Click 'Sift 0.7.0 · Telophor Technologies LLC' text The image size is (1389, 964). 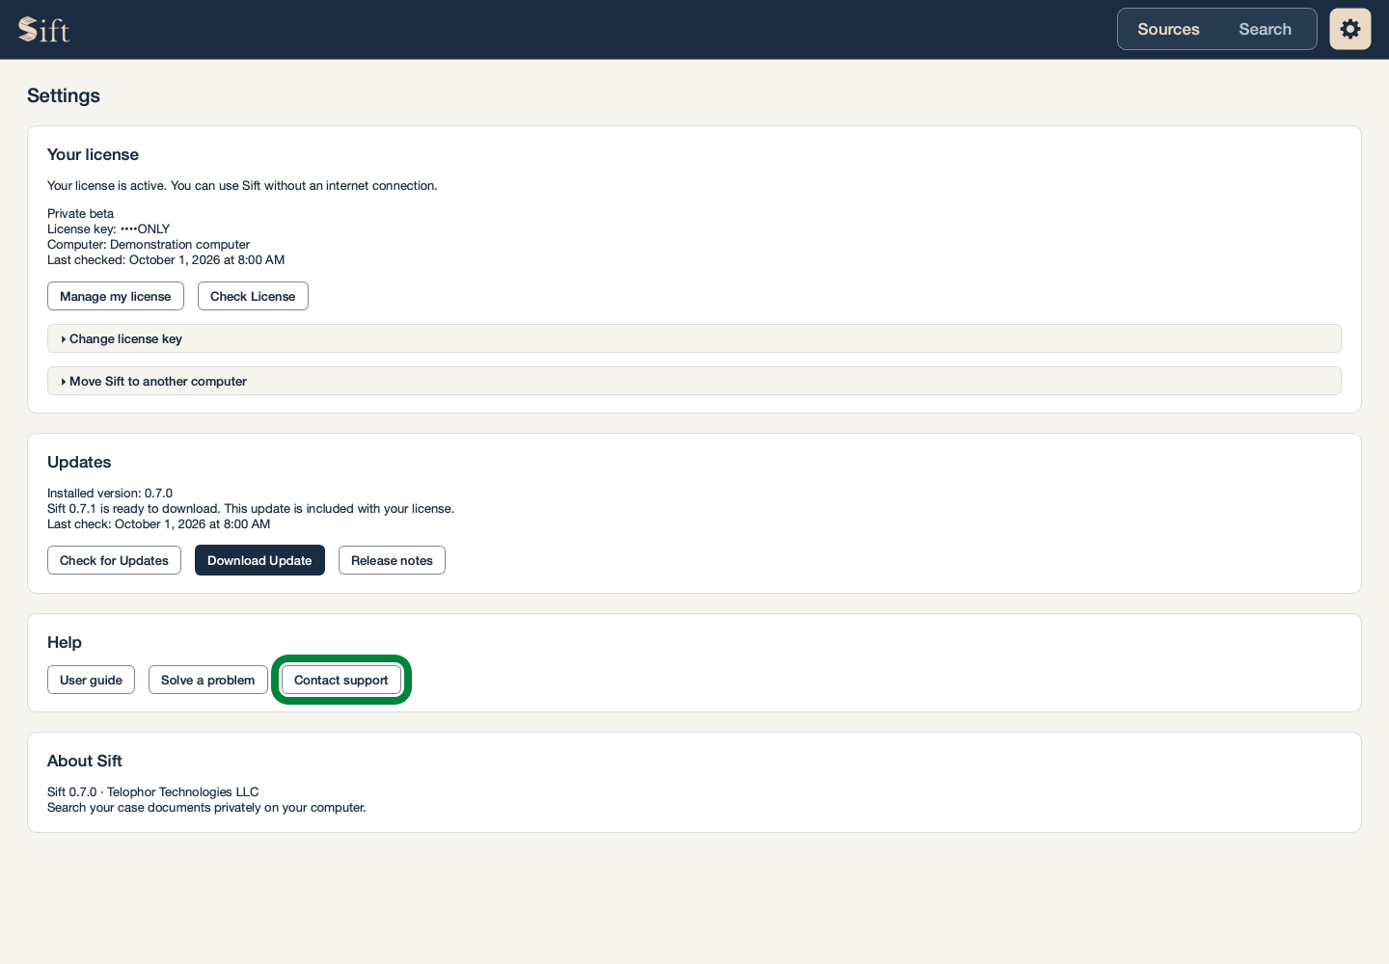tap(153, 792)
